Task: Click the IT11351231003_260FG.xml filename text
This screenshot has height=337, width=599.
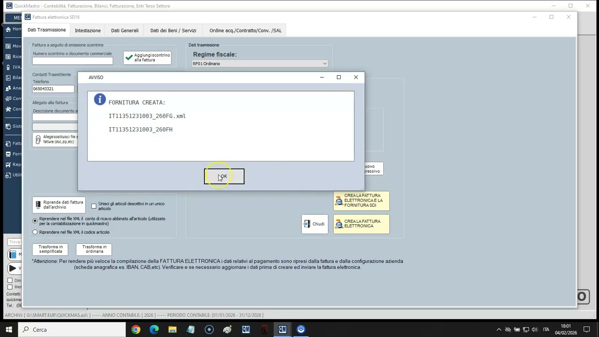Action: coord(147,116)
